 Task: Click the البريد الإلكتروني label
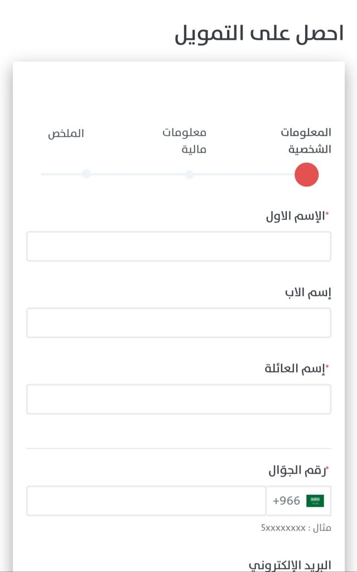point(290,564)
